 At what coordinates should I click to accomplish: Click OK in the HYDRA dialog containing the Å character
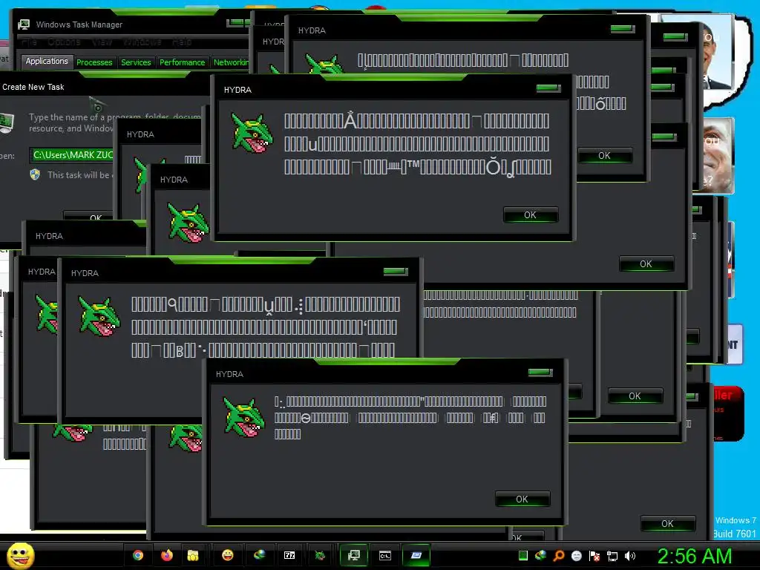pyautogui.click(x=530, y=214)
